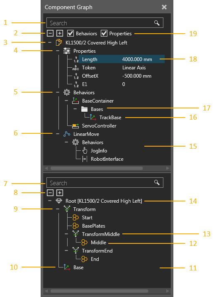Viewport: 214px width, 297px height.
Task: Click the lower pane Search field
Action: tap(105, 183)
